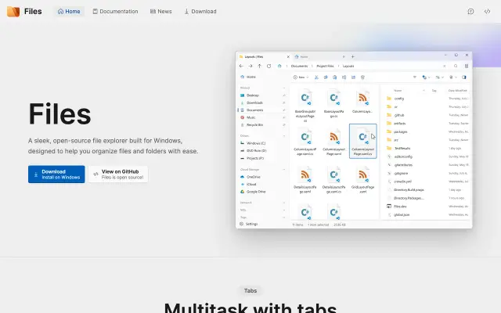Select the Layouts | Files tab in app window

(264, 56)
